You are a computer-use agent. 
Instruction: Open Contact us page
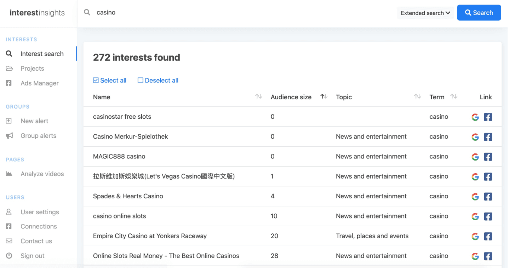(x=36, y=241)
